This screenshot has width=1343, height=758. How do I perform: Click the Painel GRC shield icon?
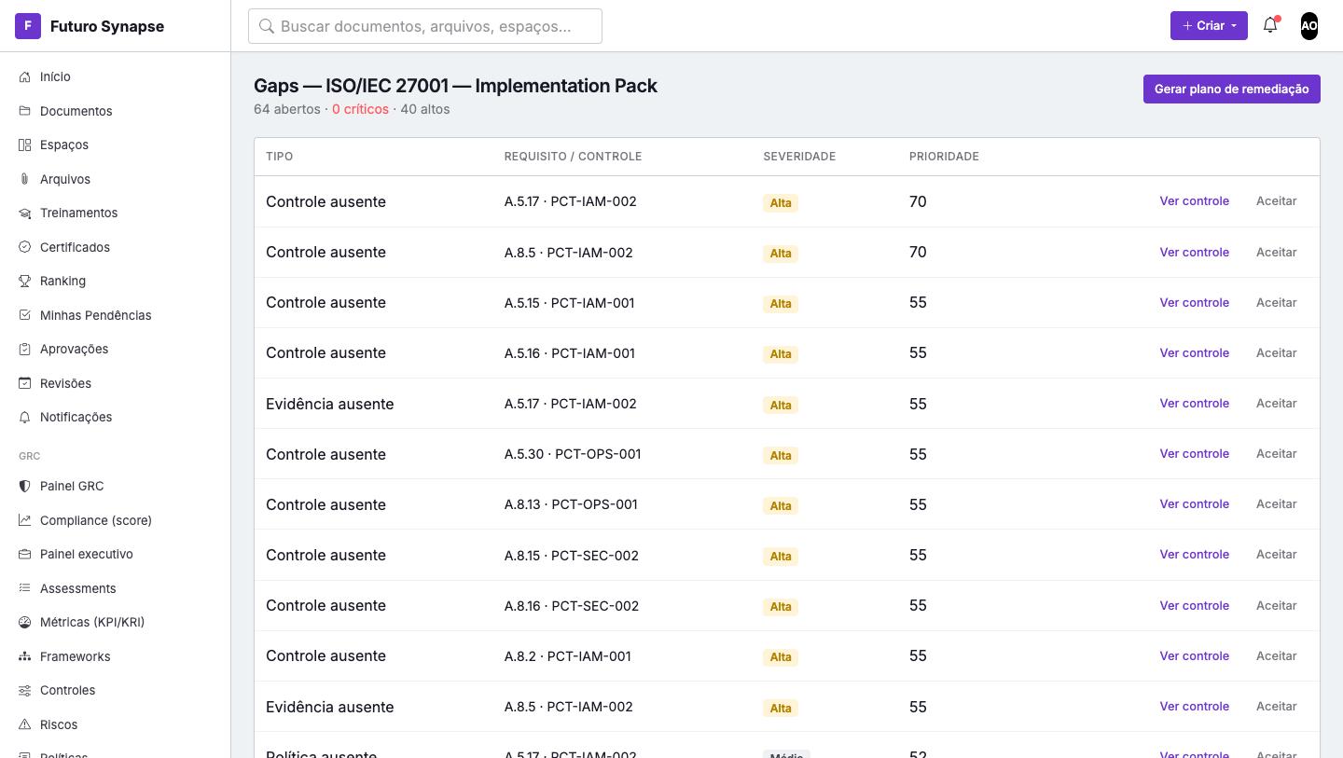pos(25,486)
